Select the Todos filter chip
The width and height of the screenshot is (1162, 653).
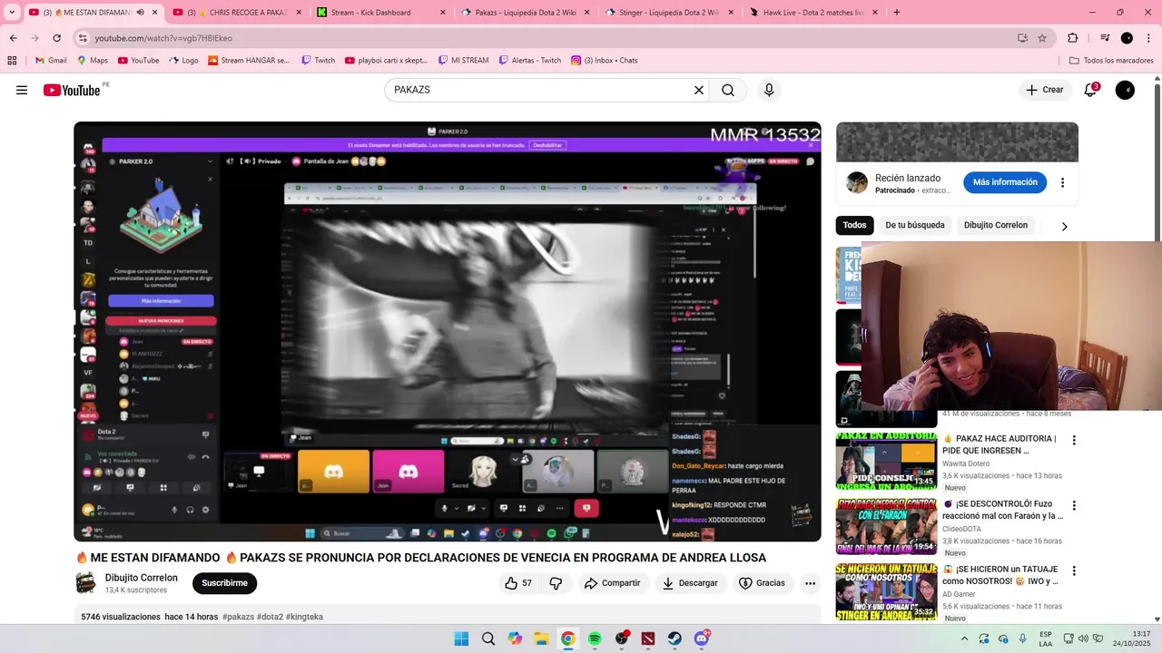pos(854,225)
